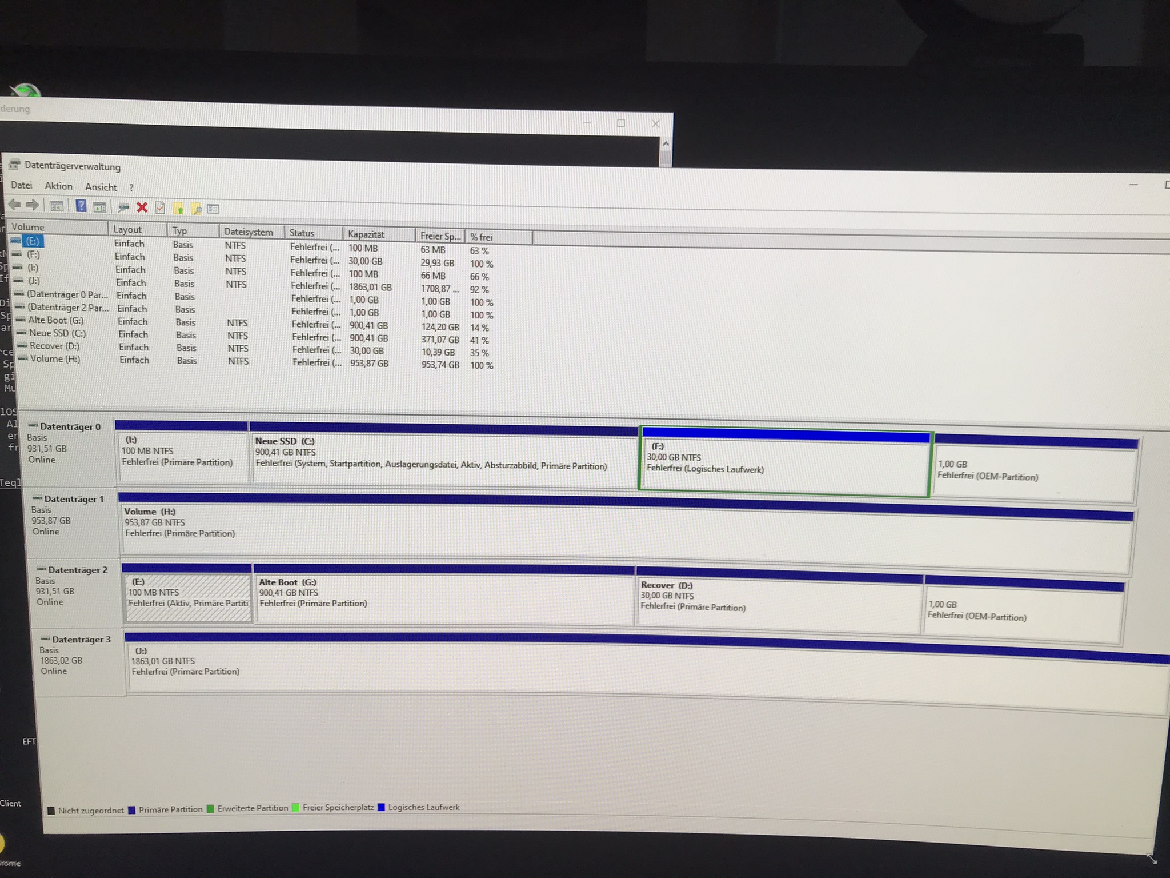The width and height of the screenshot is (1170, 878).
Task: Sort by the Dateisystem column header
Action: [x=248, y=232]
